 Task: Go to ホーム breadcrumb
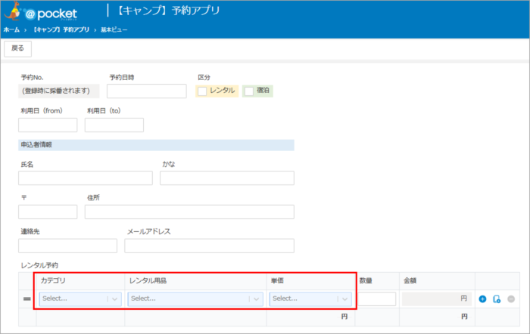click(11, 29)
